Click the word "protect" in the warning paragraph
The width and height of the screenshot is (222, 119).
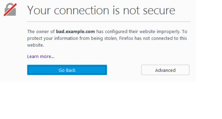tap(34, 38)
